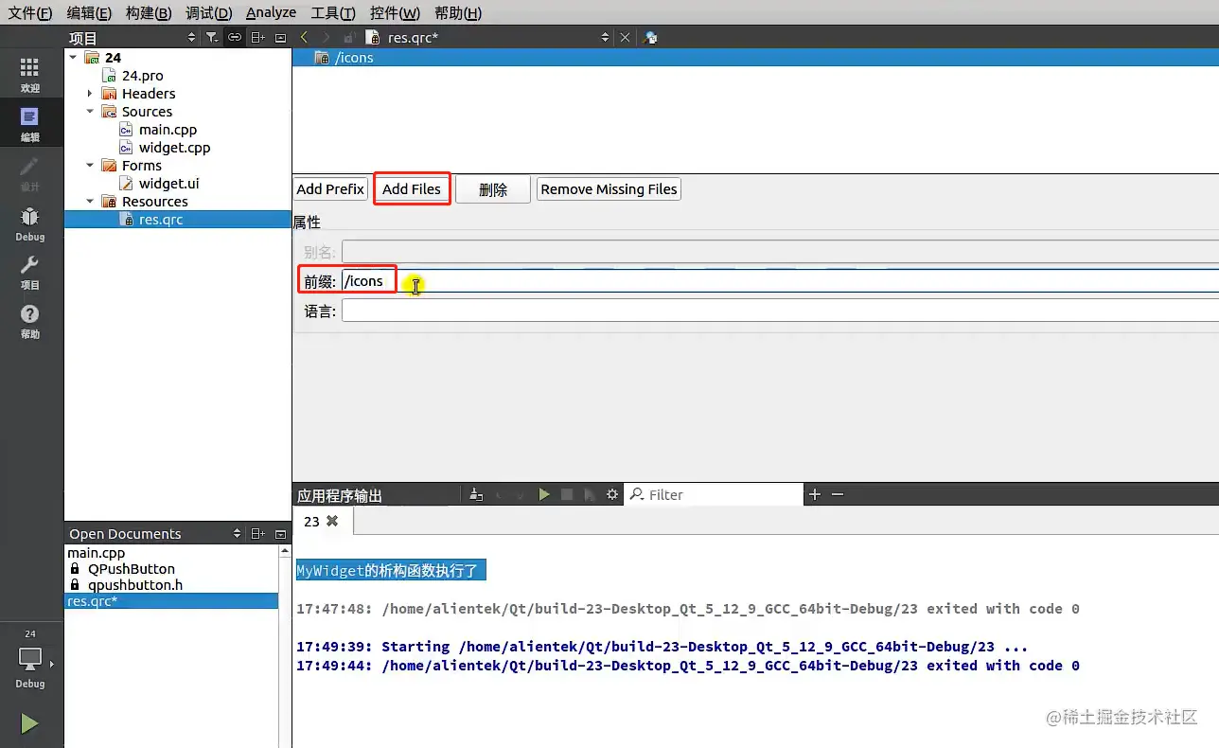The width and height of the screenshot is (1219, 748).
Task: Open the 编辑(E) menu
Action: click(x=89, y=12)
